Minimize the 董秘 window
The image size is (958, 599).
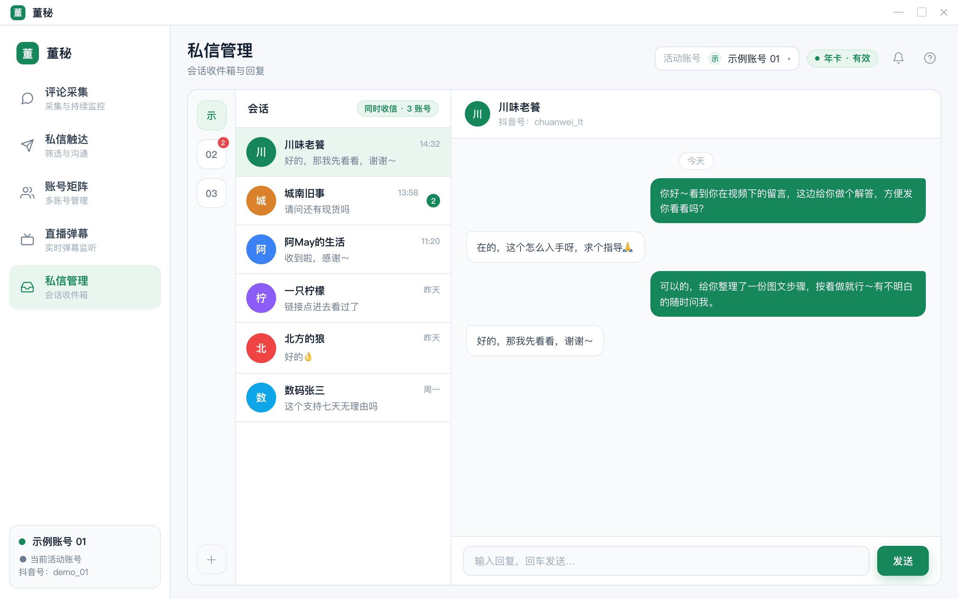(x=898, y=13)
